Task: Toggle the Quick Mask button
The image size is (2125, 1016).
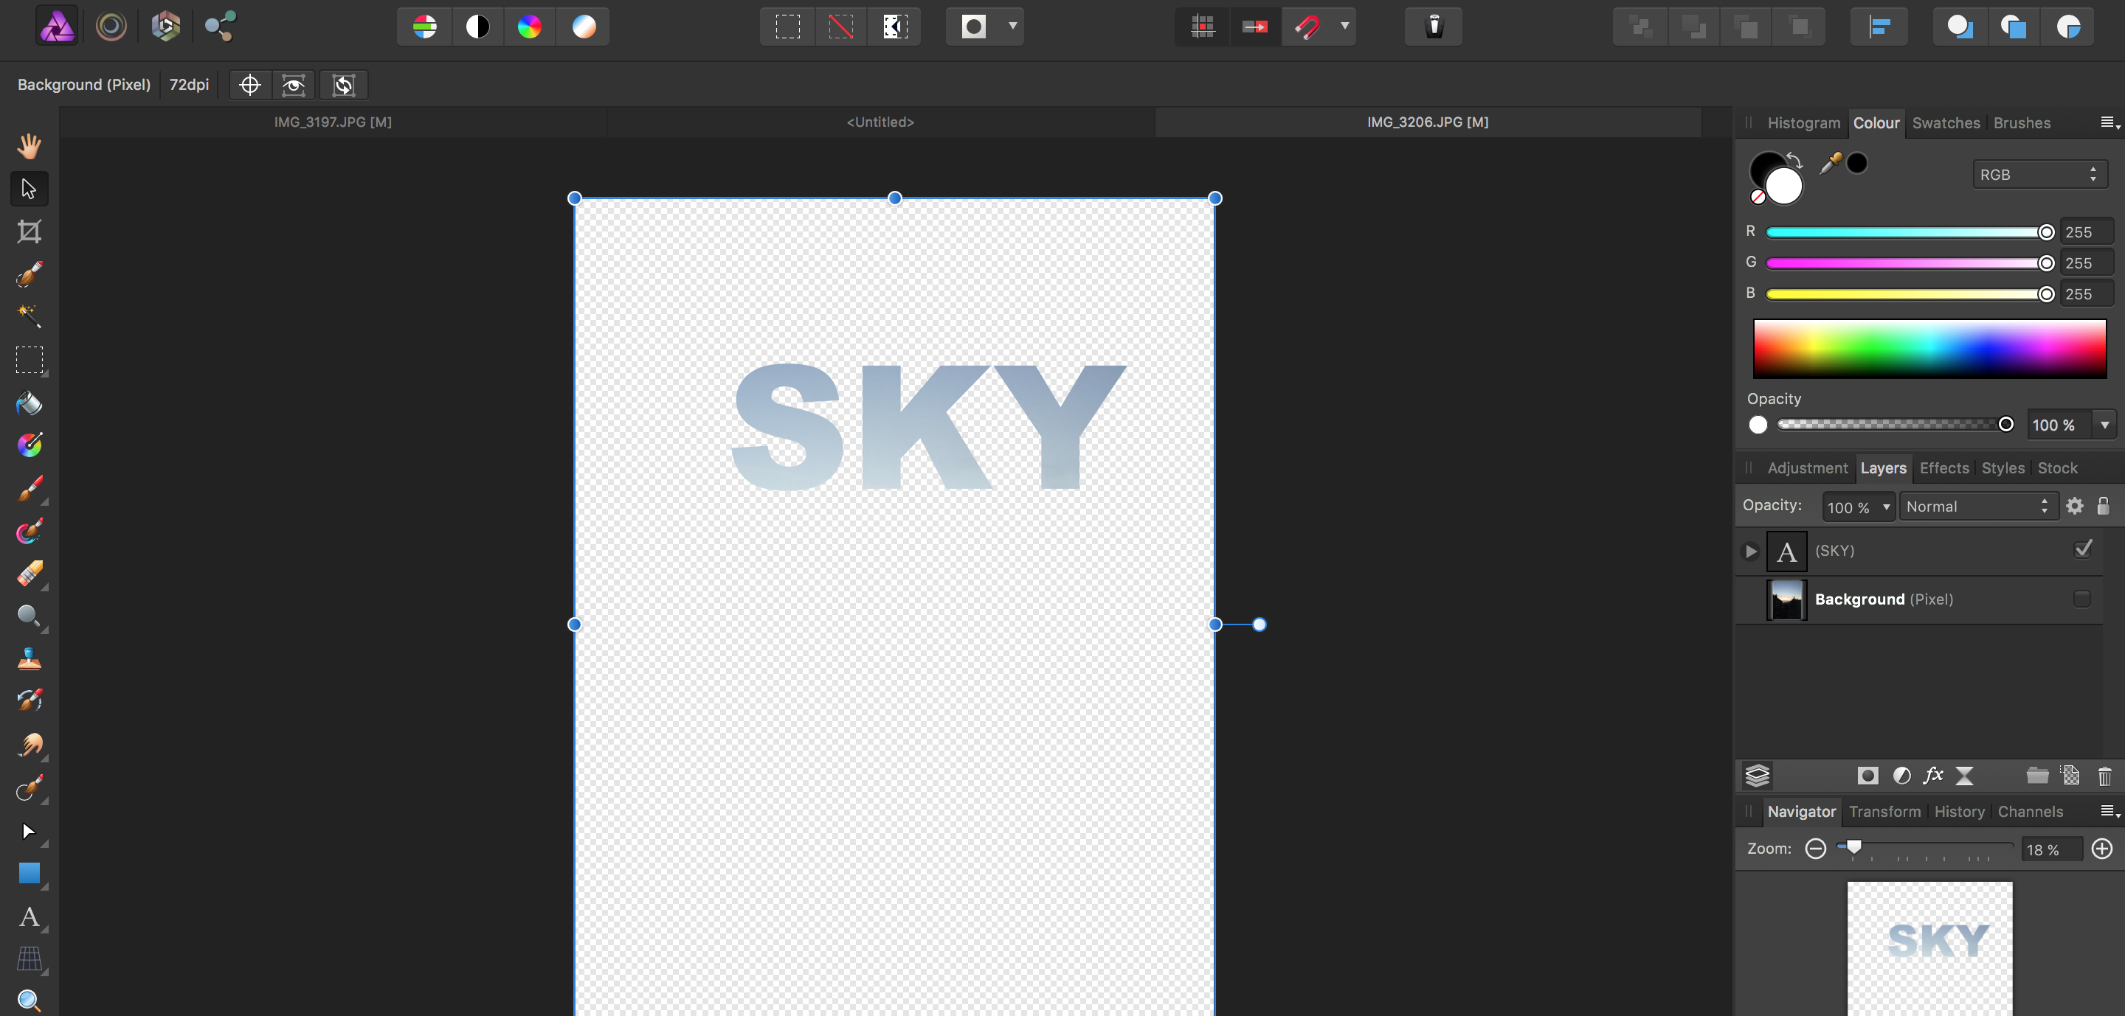Action: click(x=974, y=27)
